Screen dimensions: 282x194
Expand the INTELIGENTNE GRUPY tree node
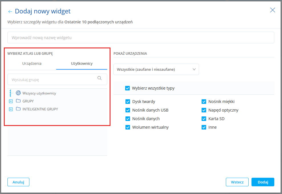click(x=11, y=109)
